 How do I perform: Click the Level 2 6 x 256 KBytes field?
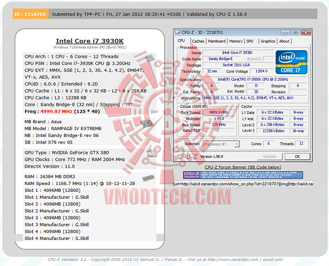tap(272, 125)
